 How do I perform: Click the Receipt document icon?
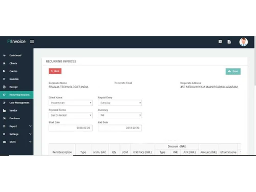pyautogui.click(x=4, y=87)
